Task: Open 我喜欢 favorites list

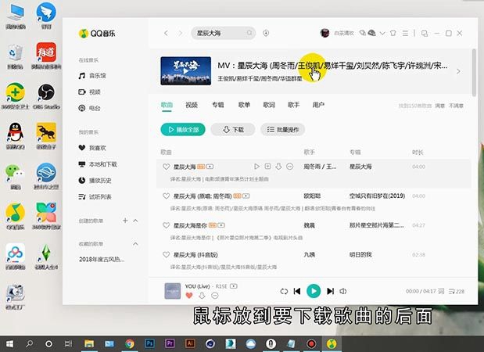Action: click(92, 148)
